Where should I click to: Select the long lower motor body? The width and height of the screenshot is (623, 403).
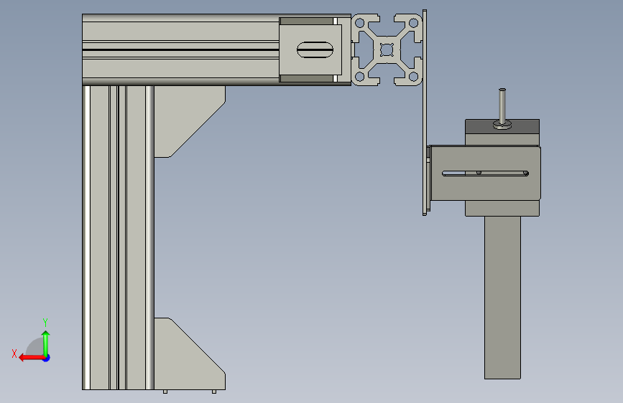[502, 298]
